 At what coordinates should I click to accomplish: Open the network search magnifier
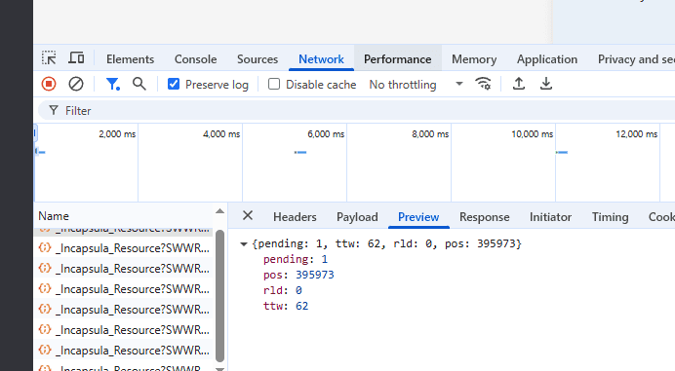tap(139, 84)
